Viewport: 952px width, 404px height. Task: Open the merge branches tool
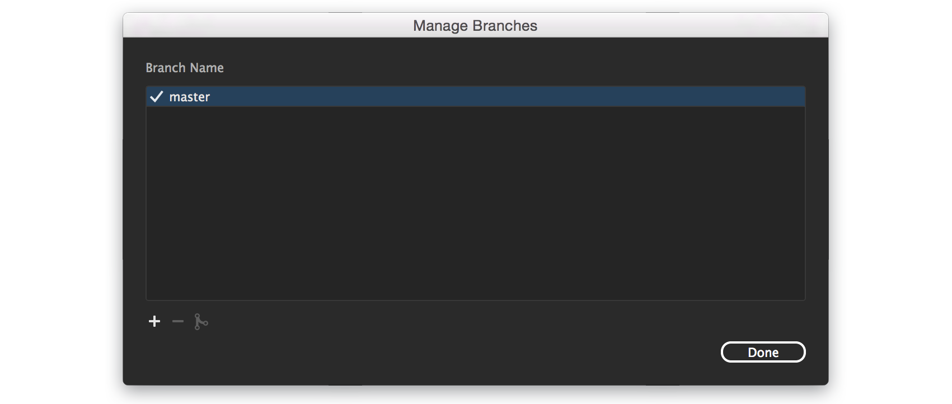coord(201,321)
